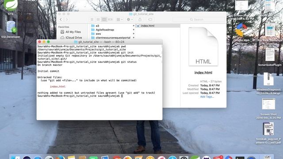Click the Terminal title bar git_tutorial_site bash
283x159 pixels.
tap(99, 42)
